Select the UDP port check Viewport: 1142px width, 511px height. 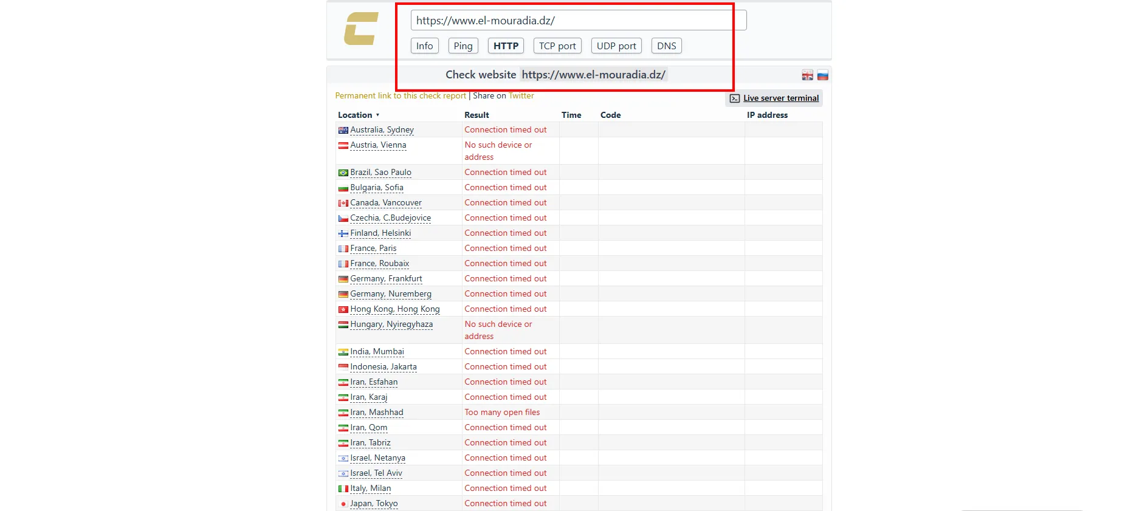(616, 46)
